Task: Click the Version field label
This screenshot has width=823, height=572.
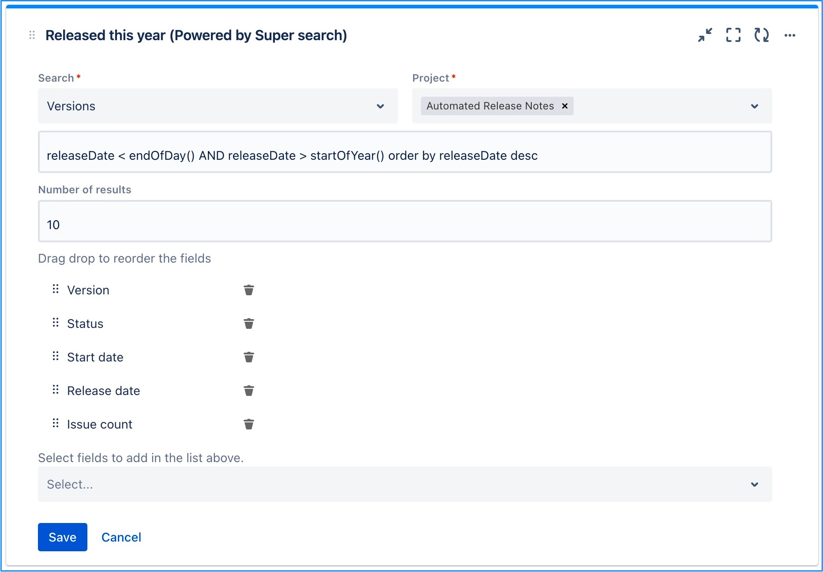Action: point(88,290)
